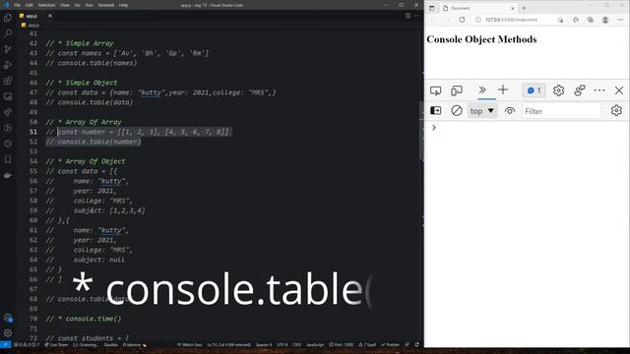Open the Search view in VS Code activity bar
Image resolution: width=630 pixels, height=354 pixels.
(x=8, y=33)
